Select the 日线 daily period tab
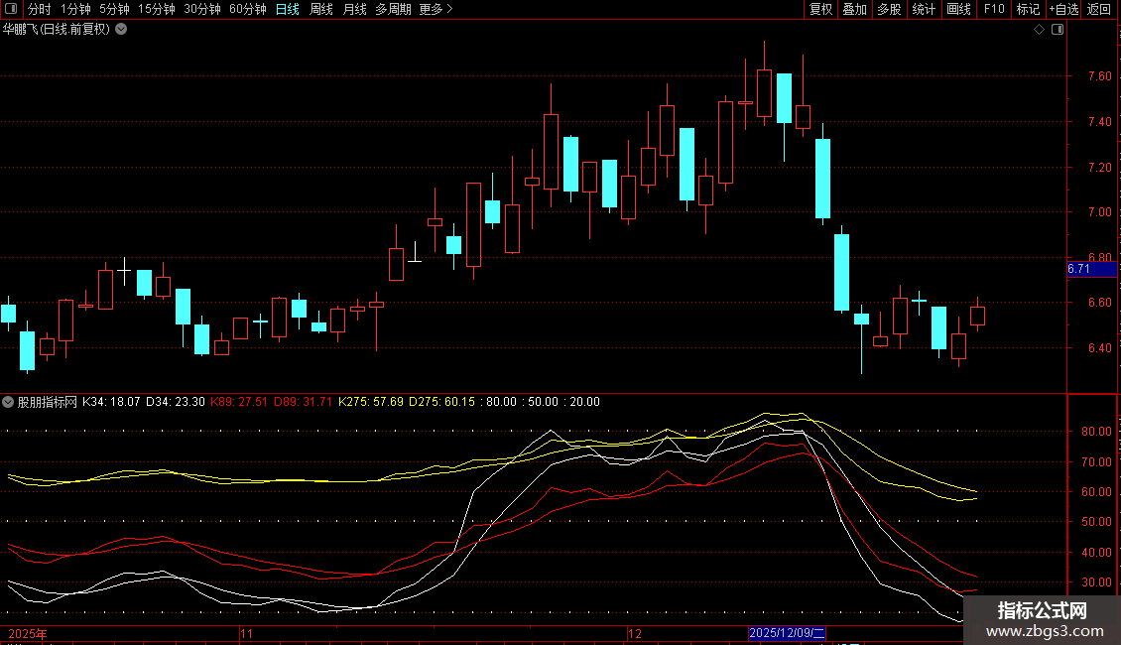1121x645 pixels. pos(288,9)
